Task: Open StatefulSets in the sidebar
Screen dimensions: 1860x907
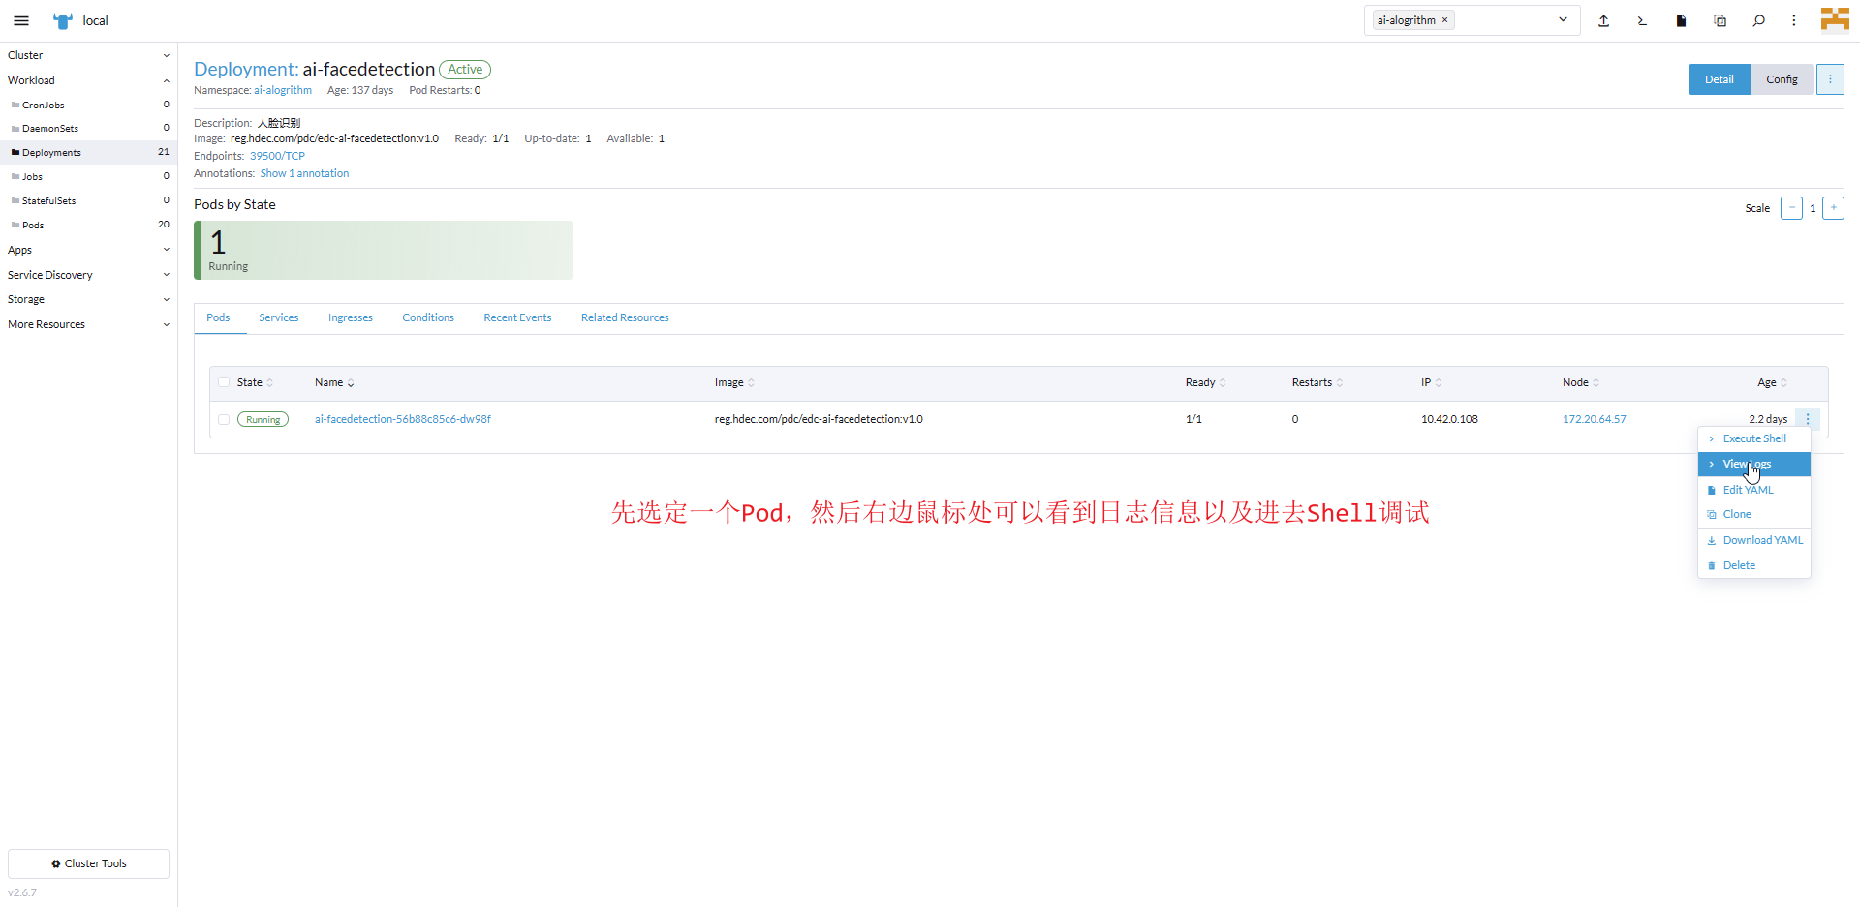Action: [88, 200]
